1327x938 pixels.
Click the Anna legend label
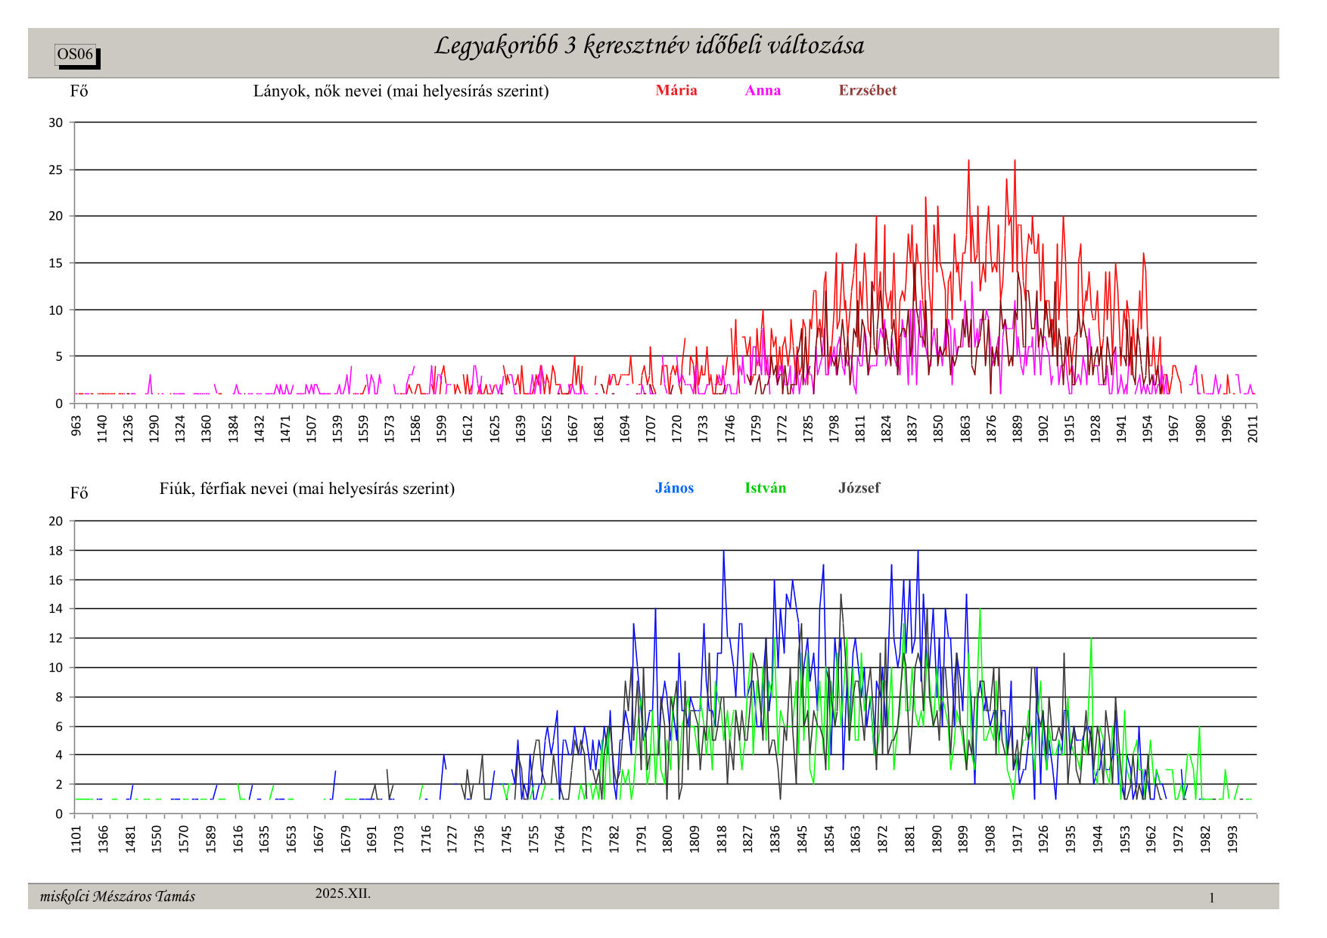(x=763, y=91)
